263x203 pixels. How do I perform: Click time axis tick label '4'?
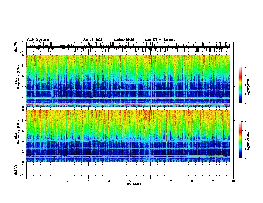[109, 181]
